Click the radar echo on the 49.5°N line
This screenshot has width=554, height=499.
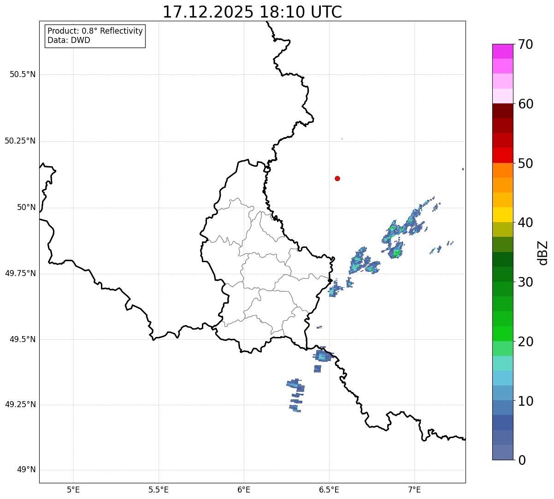pos(323,355)
